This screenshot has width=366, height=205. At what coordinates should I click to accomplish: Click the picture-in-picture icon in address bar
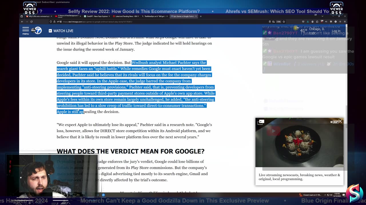pos(273,22)
